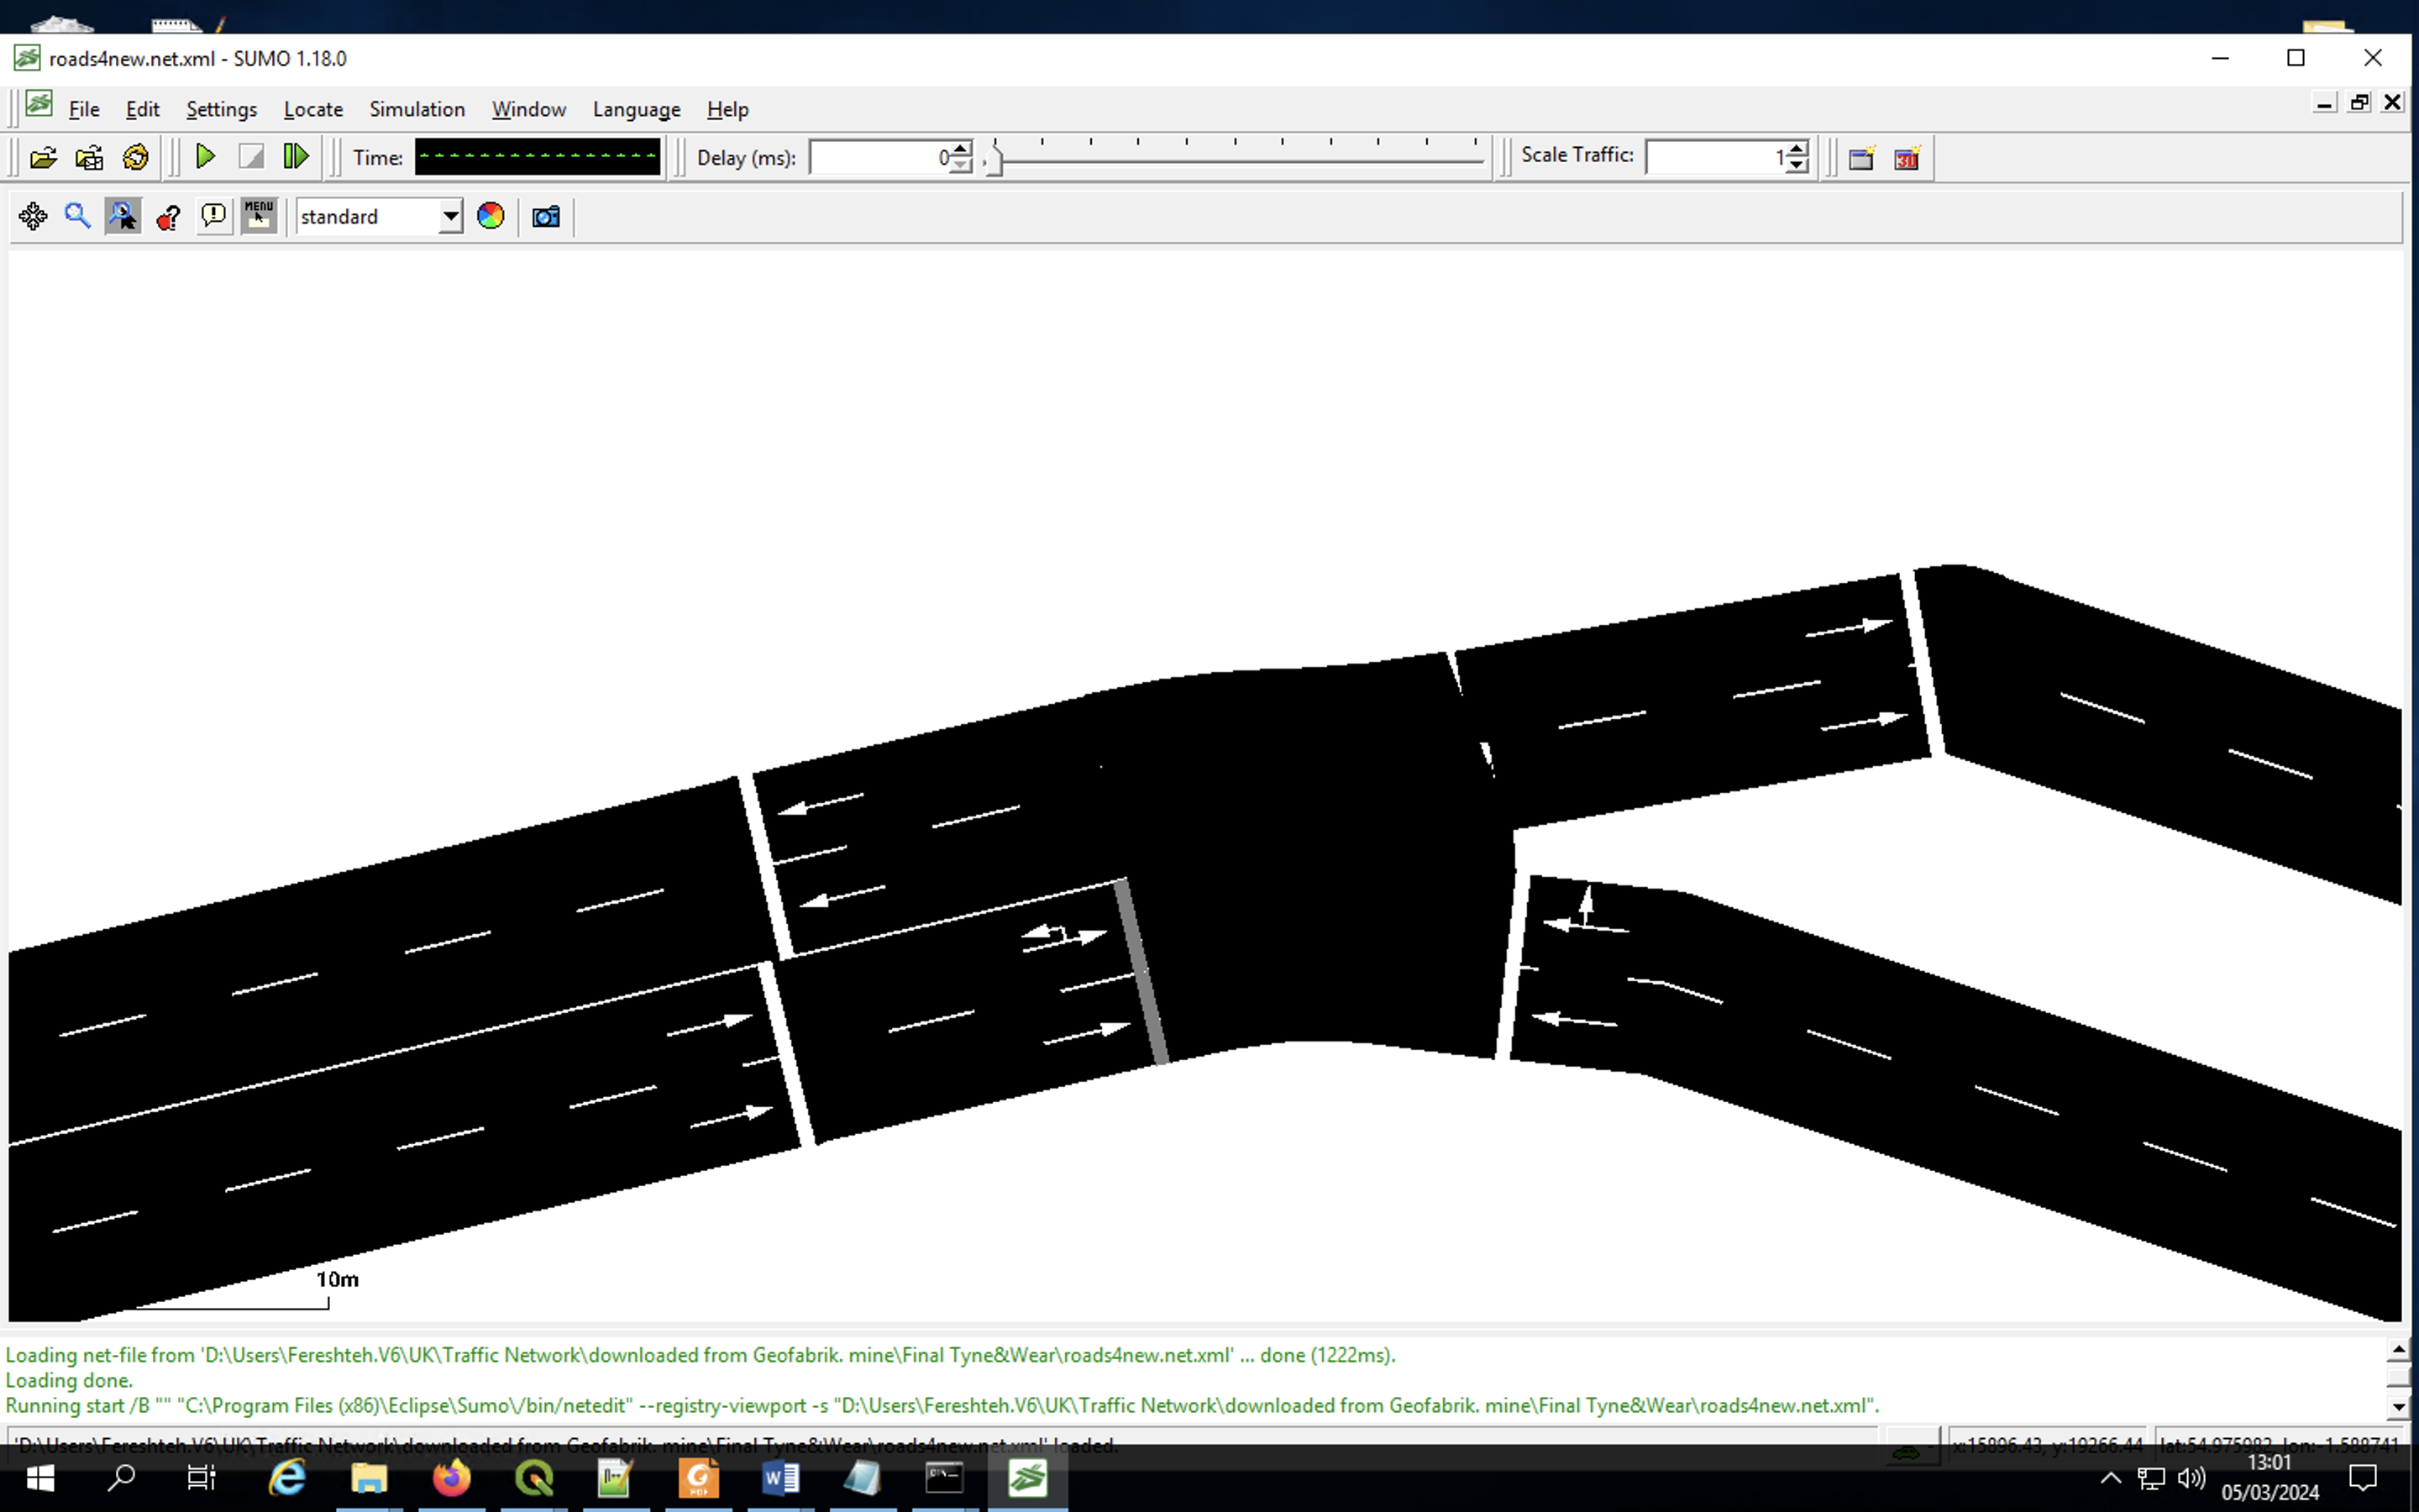Restore the inner MDI child view
The height and width of the screenshot is (1512, 2419).
[x=2359, y=102]
